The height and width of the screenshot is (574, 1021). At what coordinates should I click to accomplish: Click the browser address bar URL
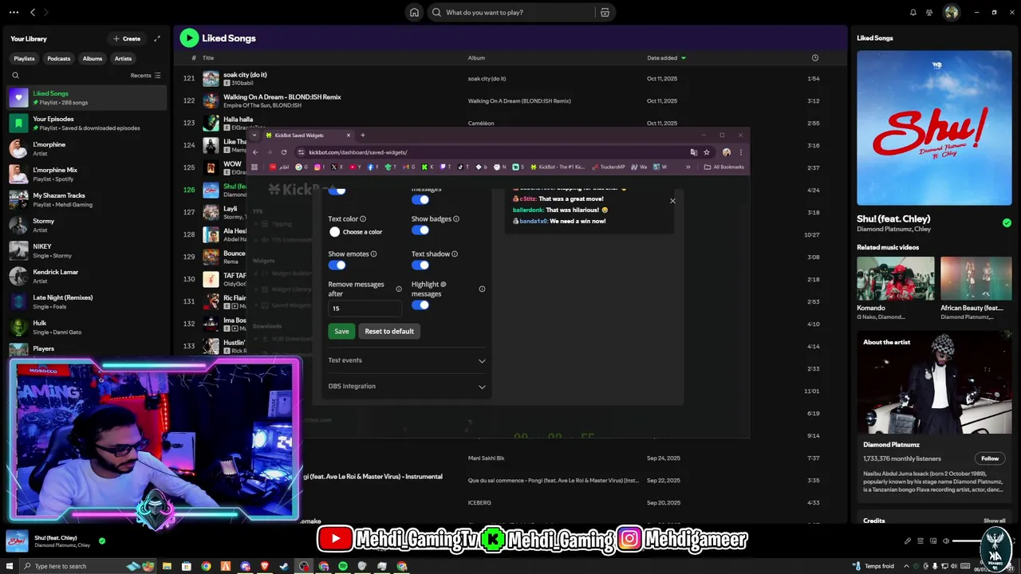click(358, 152)
